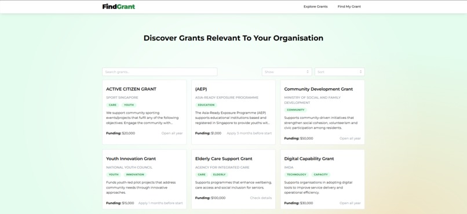The image size is (467, 214).
Task: Open the Community Development Grant title
Action: coord(318,89)
